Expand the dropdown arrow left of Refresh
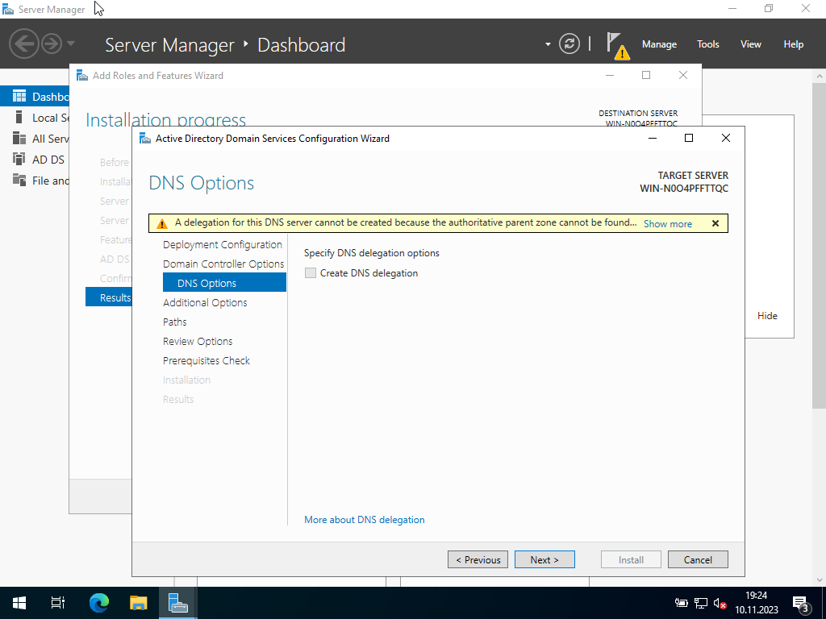Screen dimensions: 826x619 pyautogui.click(x=548, y=44)
